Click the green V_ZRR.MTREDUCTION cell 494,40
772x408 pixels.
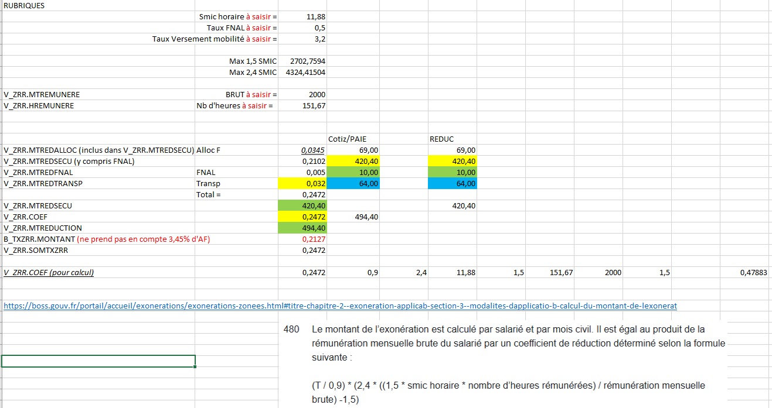(x=302, y=228)
